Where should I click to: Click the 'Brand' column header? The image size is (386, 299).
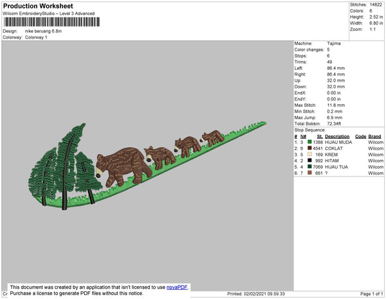(374, 137)
